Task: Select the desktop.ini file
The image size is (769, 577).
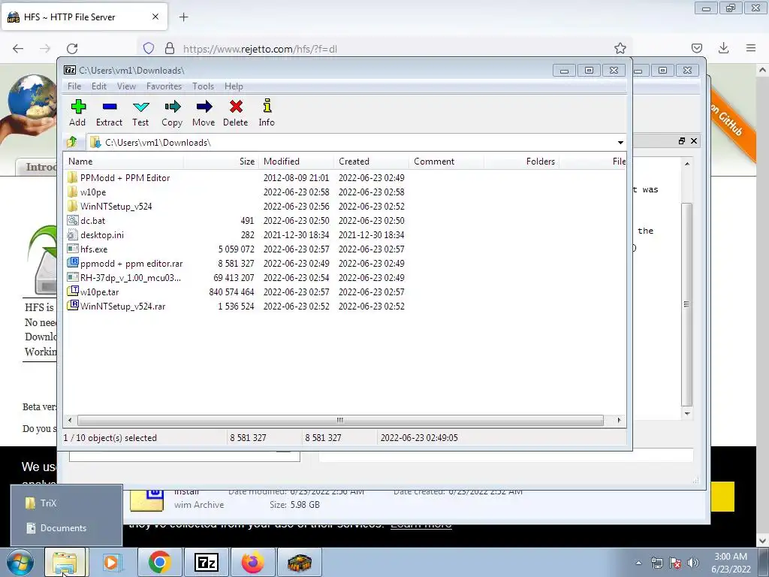Action: (101, 235)
